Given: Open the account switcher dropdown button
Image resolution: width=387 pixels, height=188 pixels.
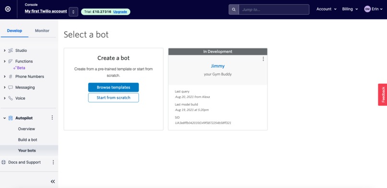Looking at the screenshot, I should pyautogui.click(x=73, y=12).
